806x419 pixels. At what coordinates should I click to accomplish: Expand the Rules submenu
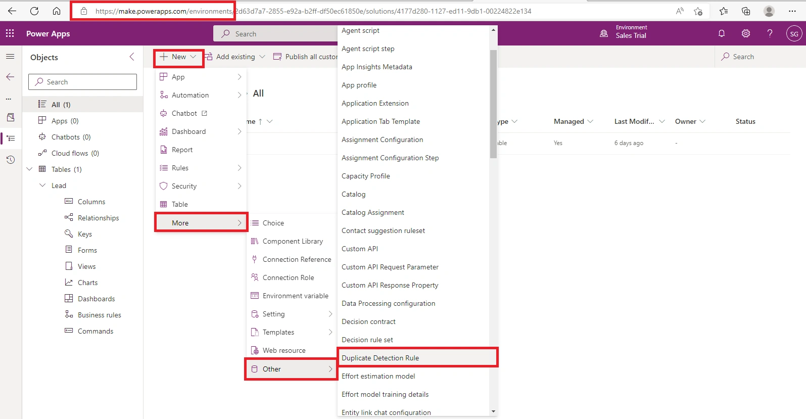click(201, 168)
